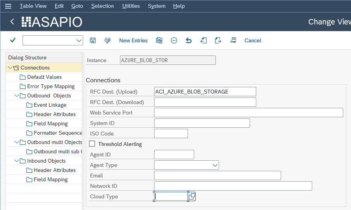Click the Web Service Port field
Image resolution: width=351 pixels, height=210 pixels.
point(248,113)
